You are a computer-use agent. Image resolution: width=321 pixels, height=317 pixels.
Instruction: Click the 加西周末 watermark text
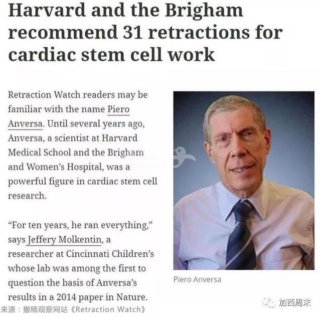coord(295,302)
